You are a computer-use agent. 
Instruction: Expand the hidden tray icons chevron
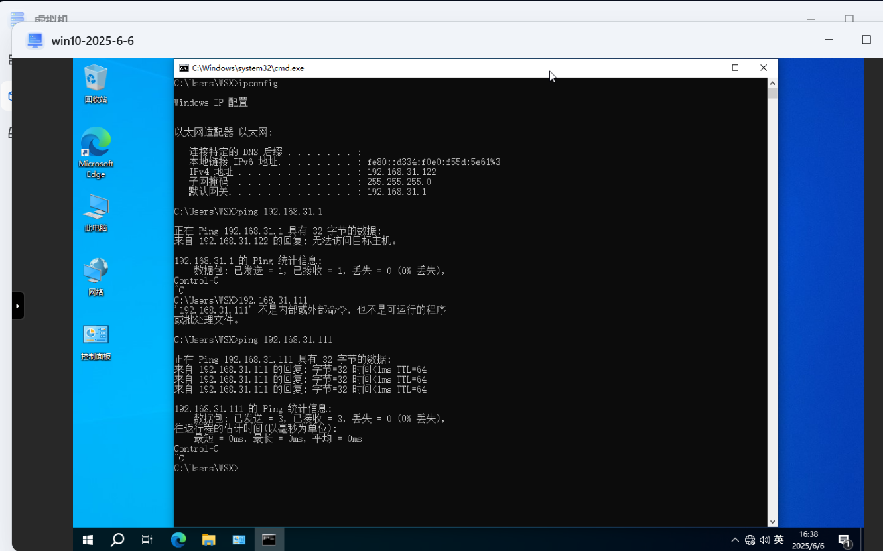tap(735, 540)
